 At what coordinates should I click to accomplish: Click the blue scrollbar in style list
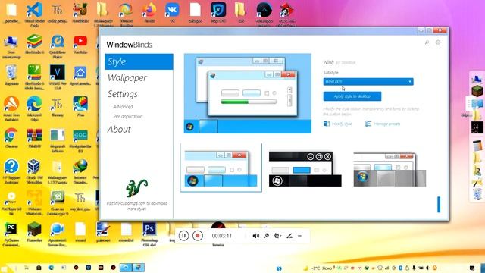coord(439,204)
